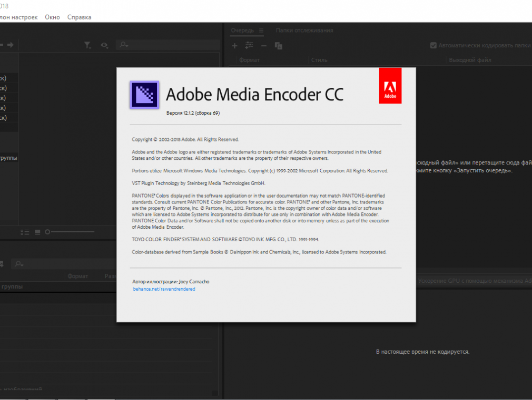
Task: Click the Copyright © 2002-2018 Adobe line
Action: [x=185, y=139]
